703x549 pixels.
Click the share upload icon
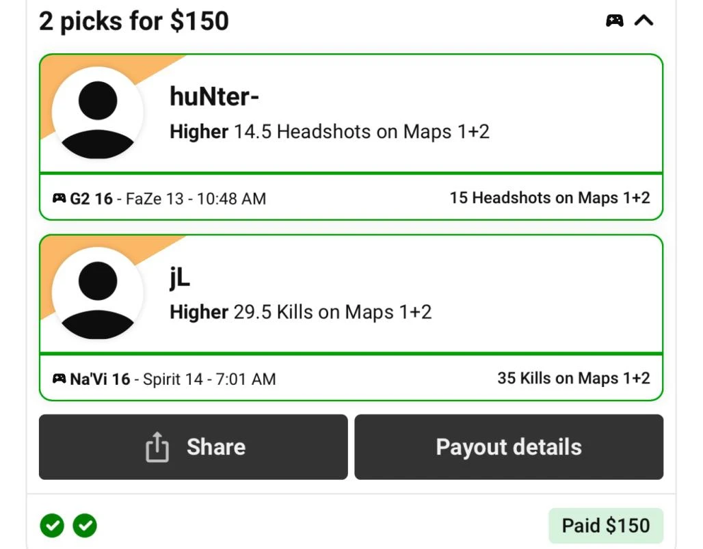pyautogui.click(x=157, y=447)
